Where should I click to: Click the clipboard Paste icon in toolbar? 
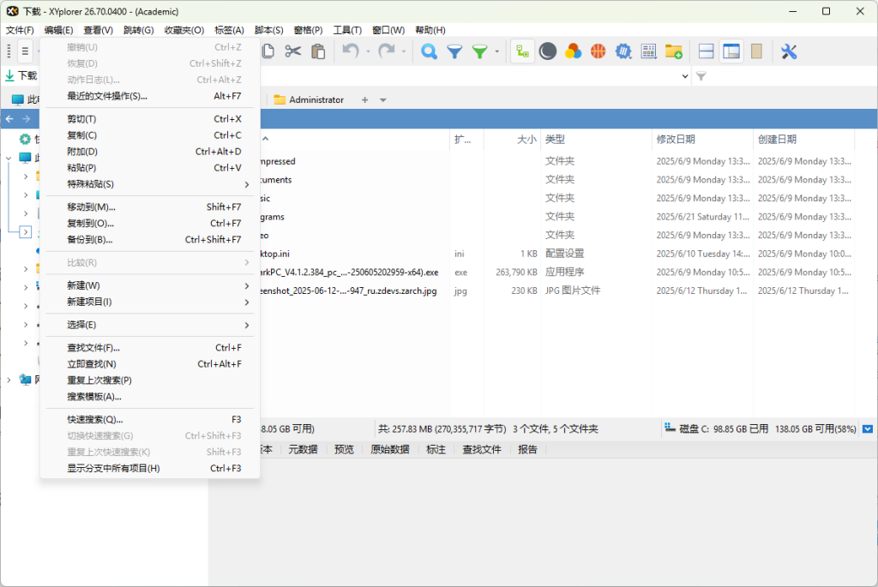coord(318,51)
